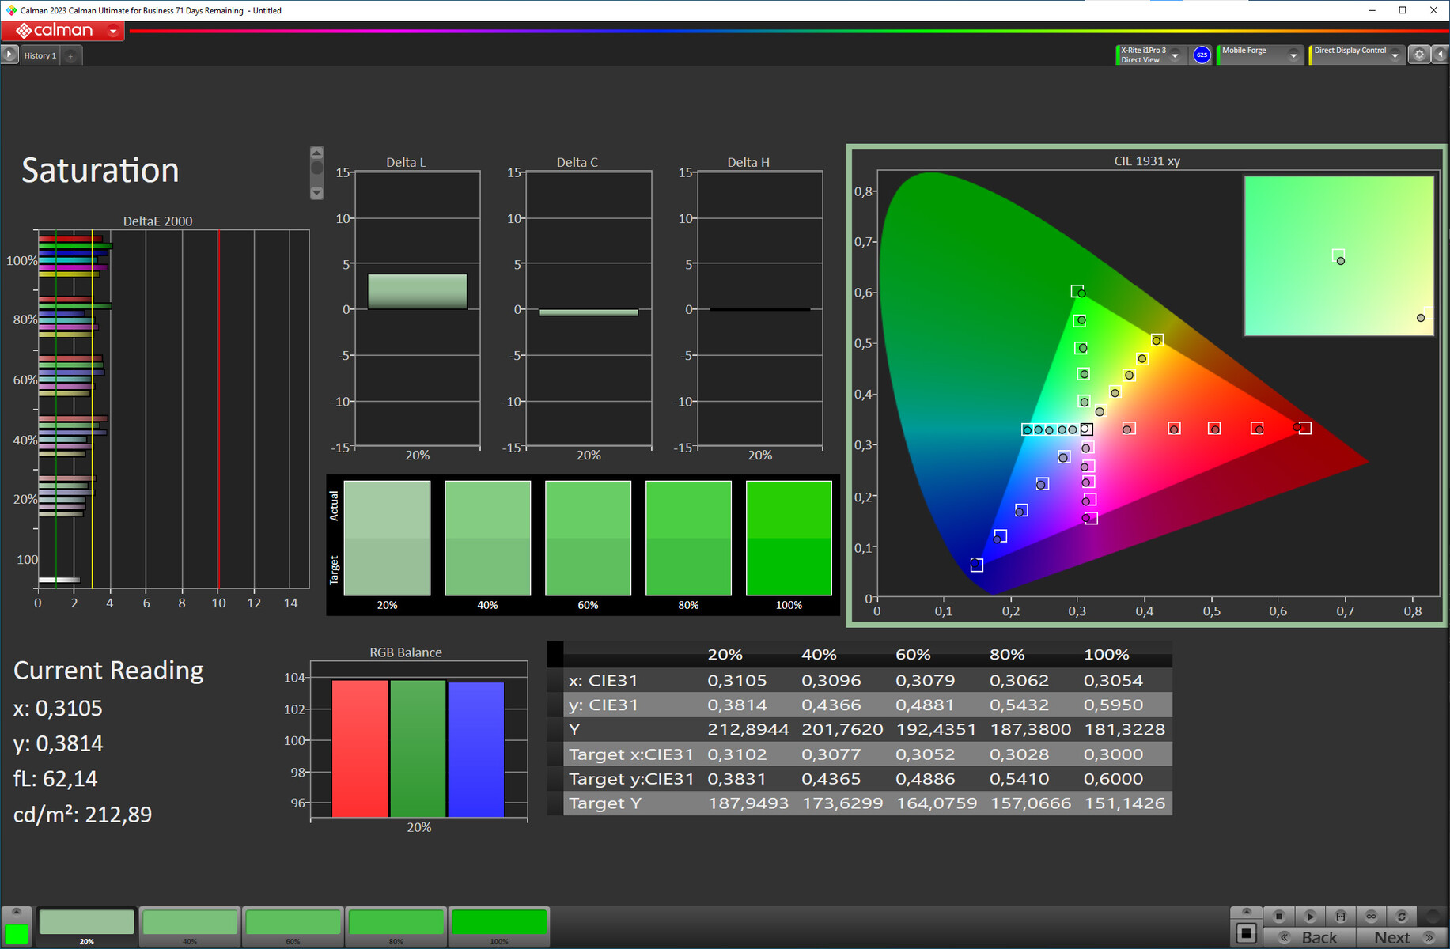Image resolution: width=1450 pixels, height=949 pixels.
Task: Click the play icon beside History 1
Action: [x=9, y=55]
